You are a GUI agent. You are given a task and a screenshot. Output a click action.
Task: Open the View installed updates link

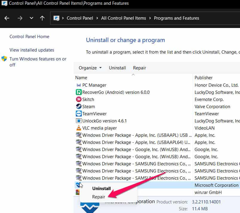click(x=32, y=50)
